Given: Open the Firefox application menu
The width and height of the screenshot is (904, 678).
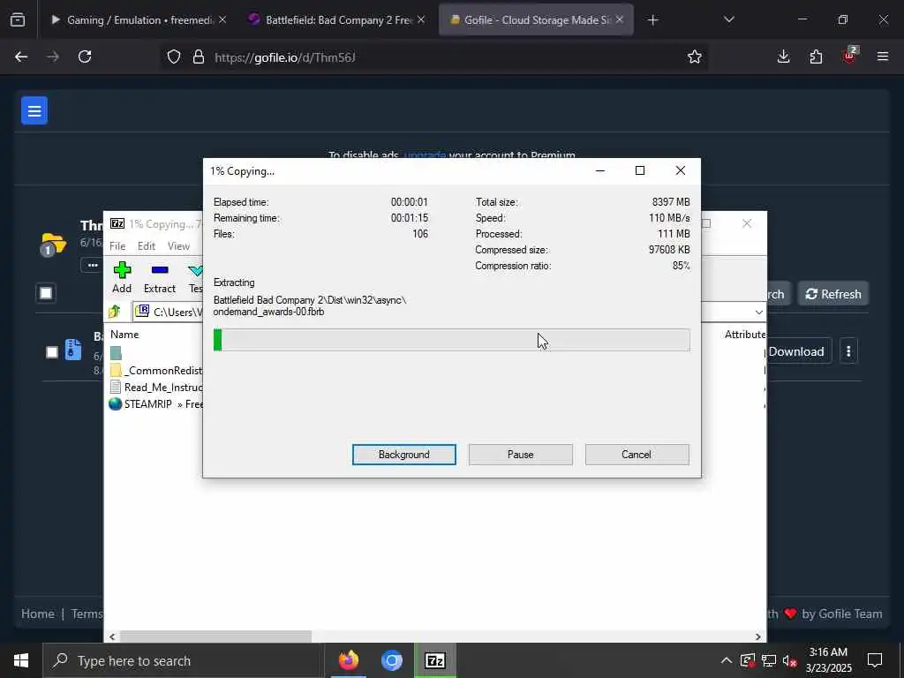Looking at the screenshot, I should click(x=883, y=56).
